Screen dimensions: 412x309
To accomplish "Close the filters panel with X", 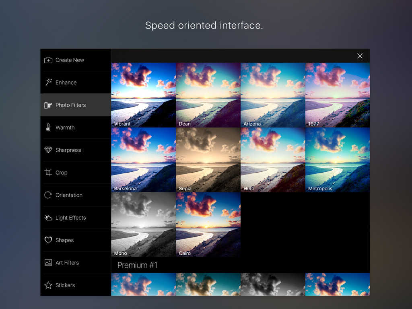I will point(360,56).
